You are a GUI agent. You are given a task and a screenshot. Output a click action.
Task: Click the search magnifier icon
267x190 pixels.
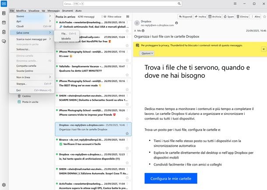pos(179,3)
